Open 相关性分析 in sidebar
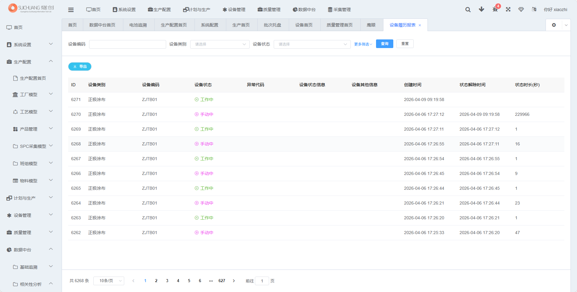This screenshot has width=577, height=292. (x=31, y=284)
